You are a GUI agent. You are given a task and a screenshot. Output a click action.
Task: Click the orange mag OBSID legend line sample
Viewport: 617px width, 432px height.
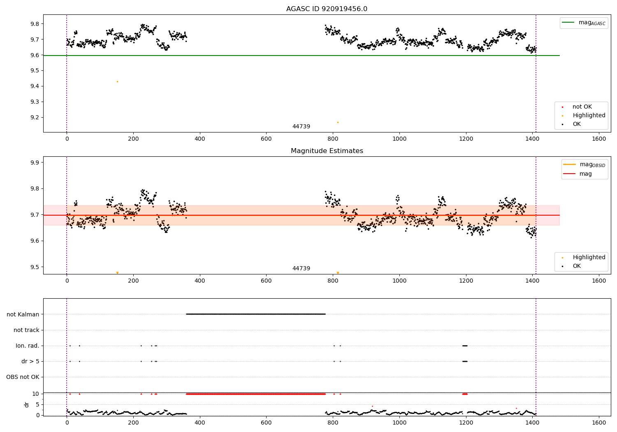(569, 165)
